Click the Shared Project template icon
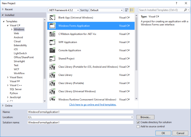This screenshot has height=137, width=191. [52, 59]
